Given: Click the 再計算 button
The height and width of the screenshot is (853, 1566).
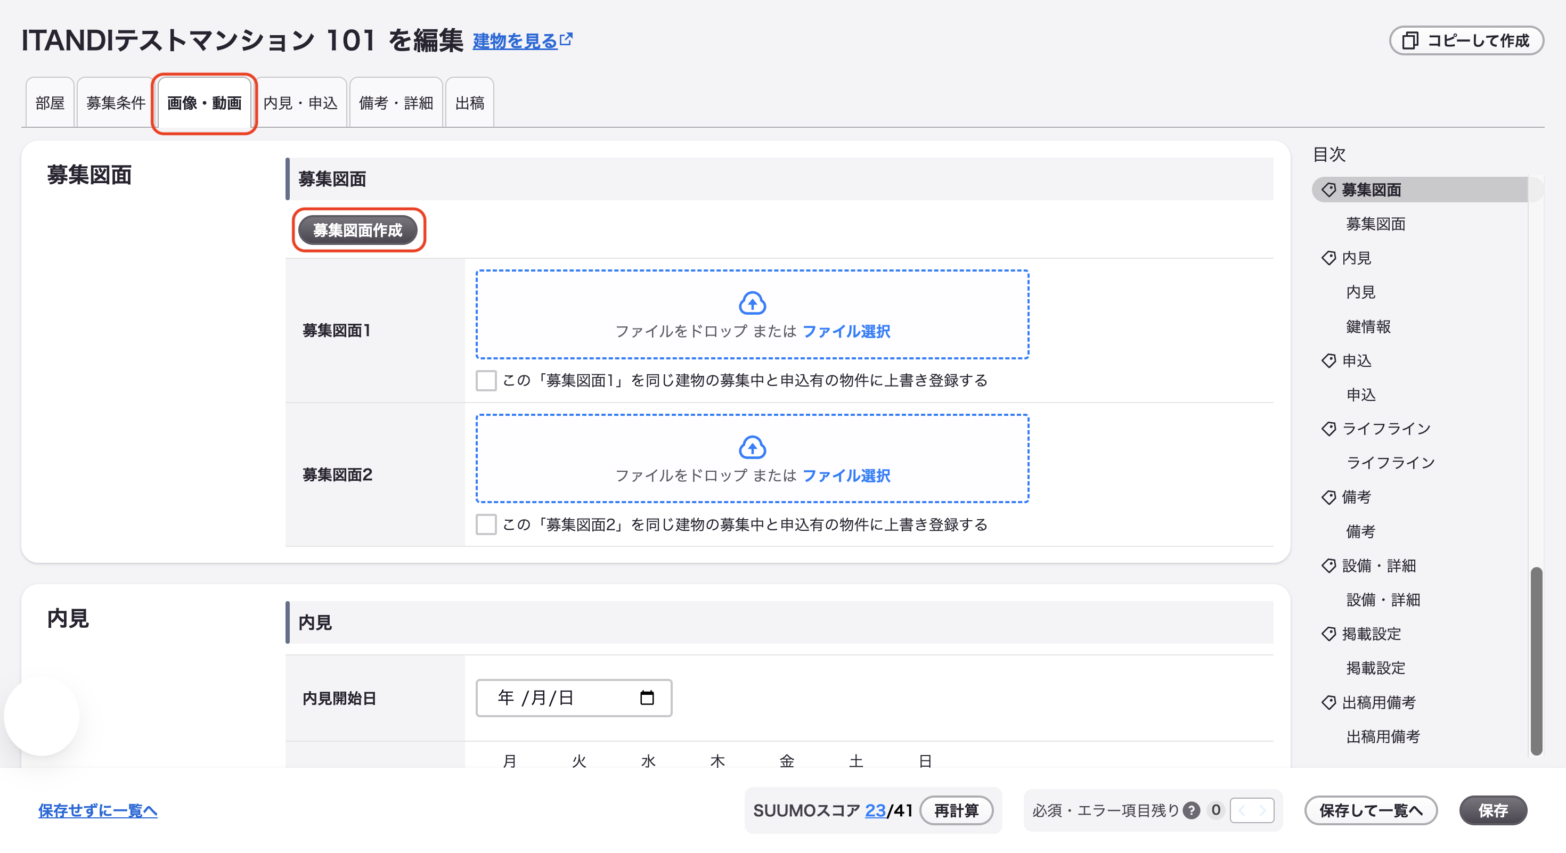Looking at the screenshot, I should (x=956, y=810).
